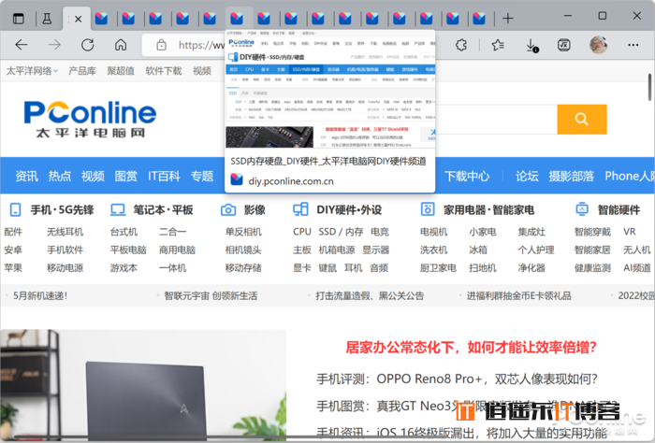Open 手机评测 OPPO Reno8 Pro+ article
The height and width of the screenshot is (443, 655).
pyautogui.click(x=457, y=379)
